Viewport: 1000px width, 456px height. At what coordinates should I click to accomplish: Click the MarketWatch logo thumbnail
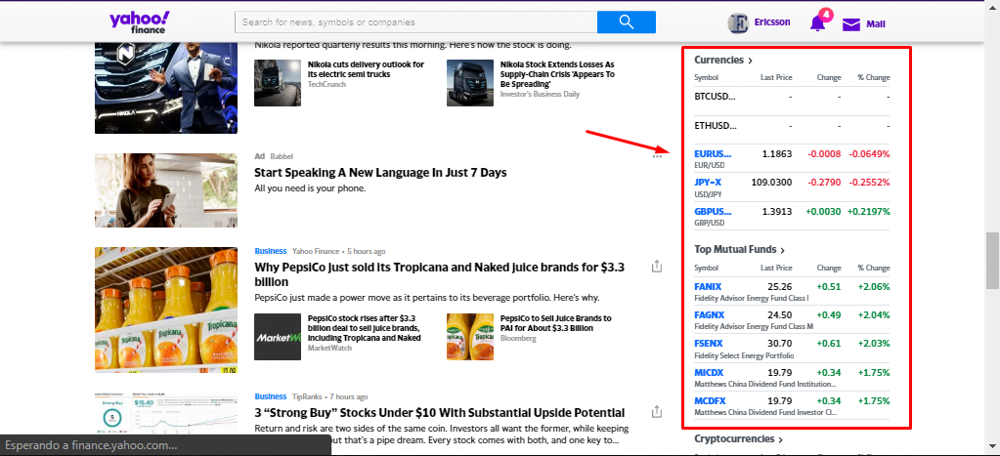(x=278, y=337)
